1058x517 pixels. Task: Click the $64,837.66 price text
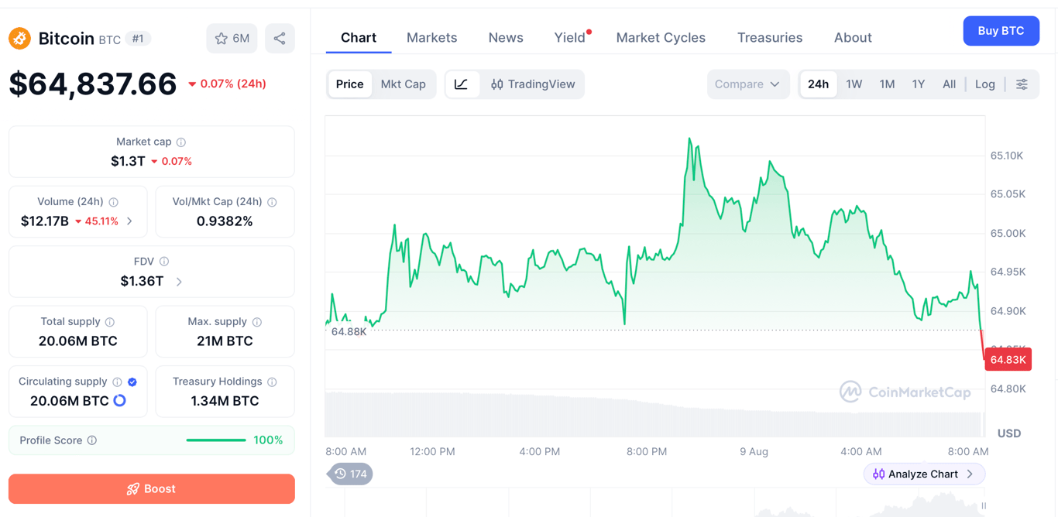point(93,84)
